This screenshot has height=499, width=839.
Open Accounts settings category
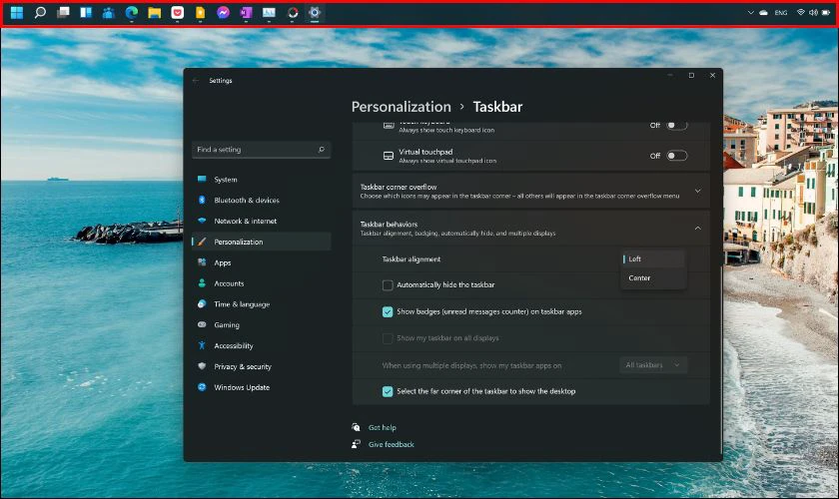[x=261, y=283]
